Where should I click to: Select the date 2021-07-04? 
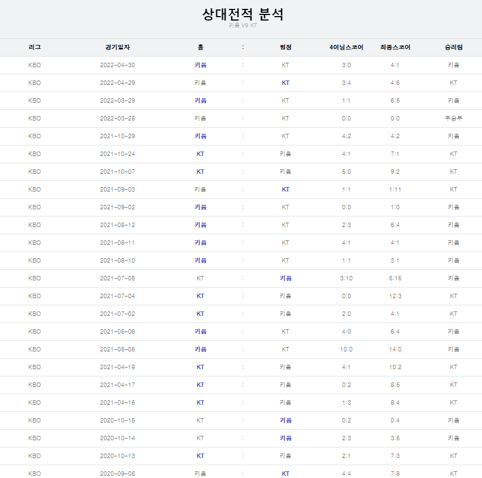coord(117,296)
